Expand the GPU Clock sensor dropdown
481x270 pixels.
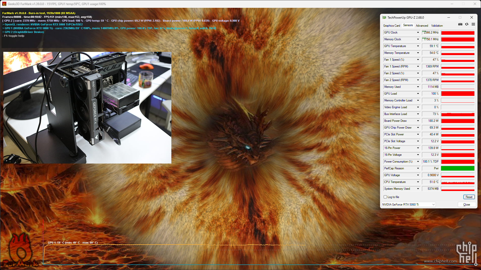pyautogui.click(x=418, y=32)
